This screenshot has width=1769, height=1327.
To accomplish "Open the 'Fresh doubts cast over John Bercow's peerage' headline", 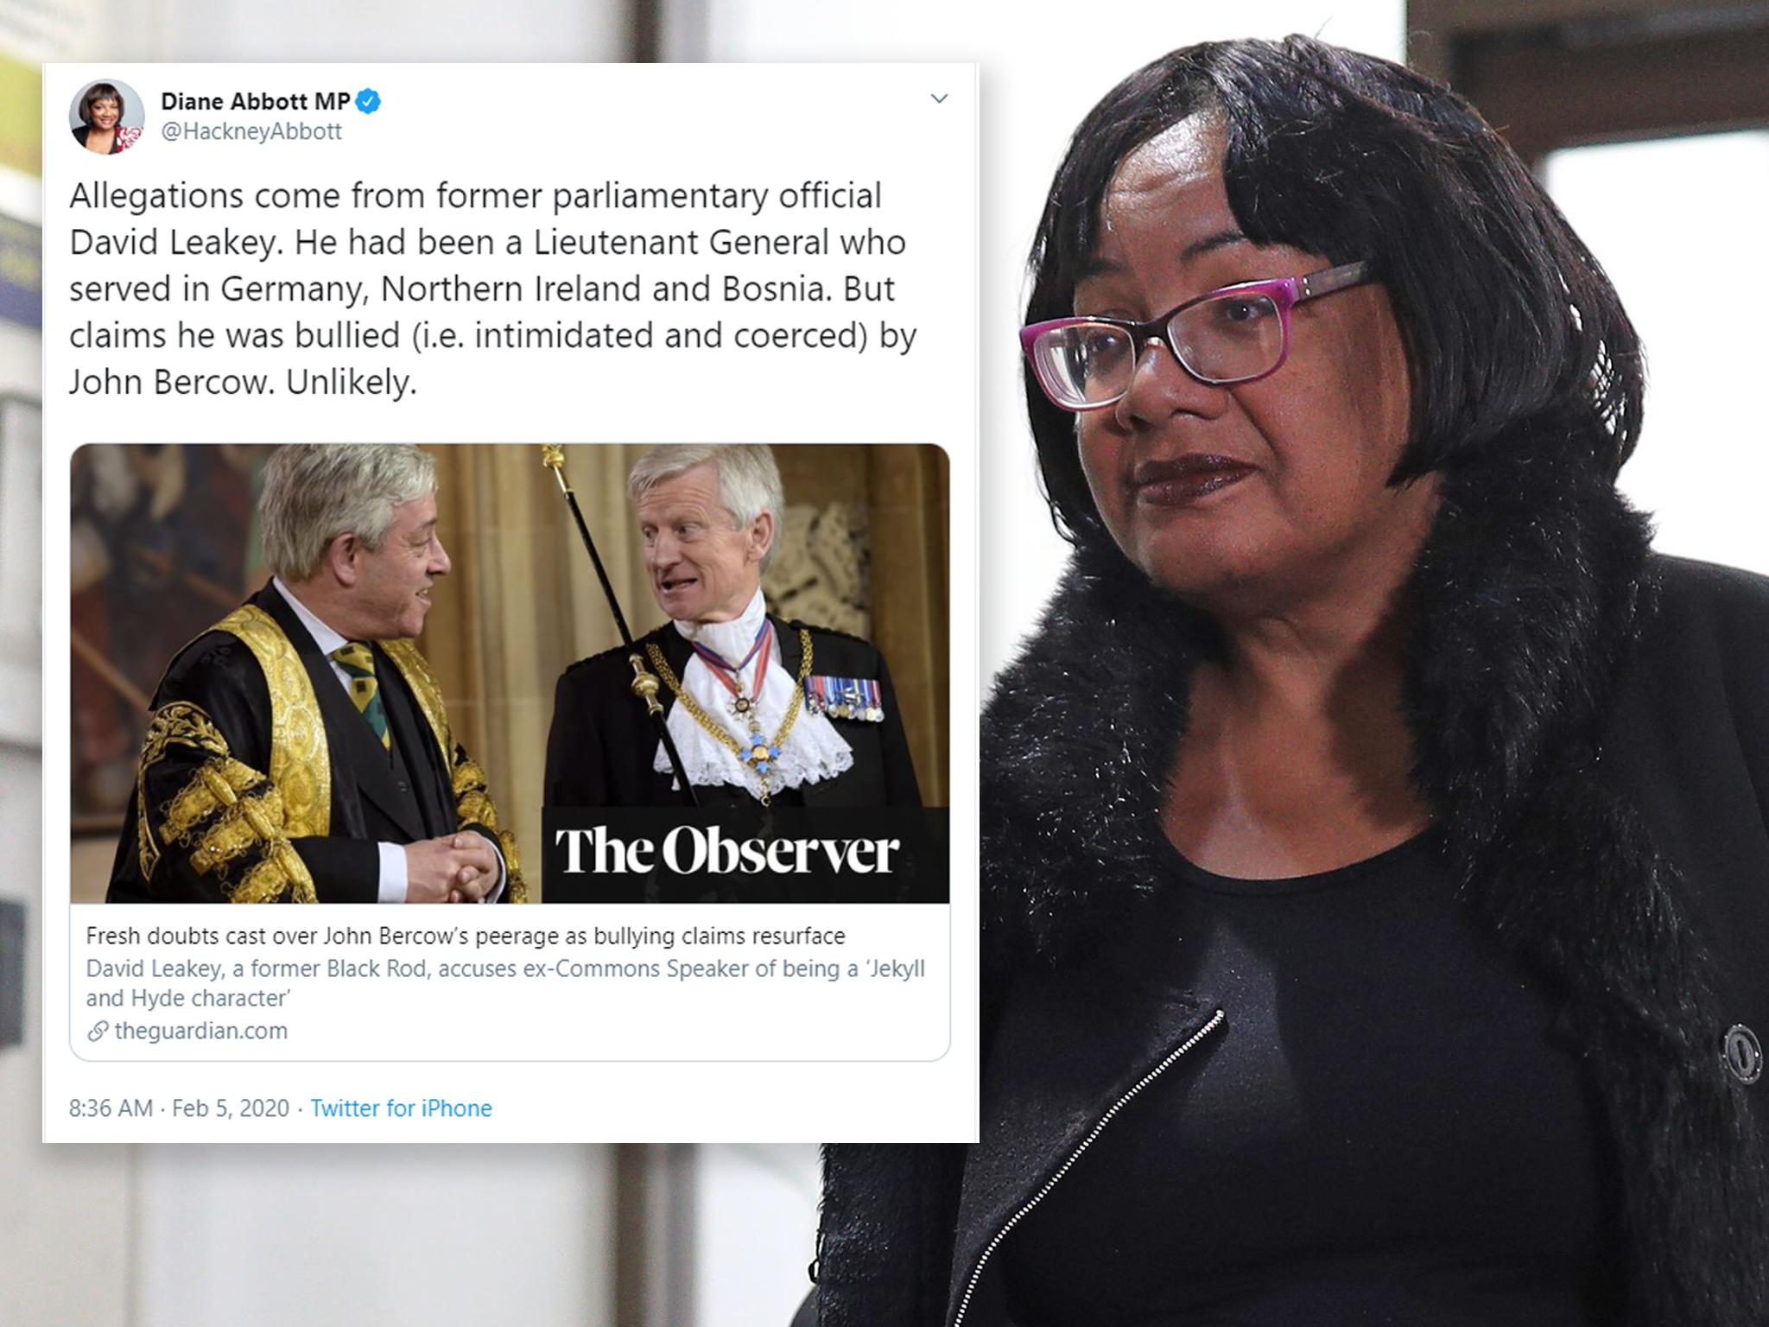I will click(x=466, y=936).
